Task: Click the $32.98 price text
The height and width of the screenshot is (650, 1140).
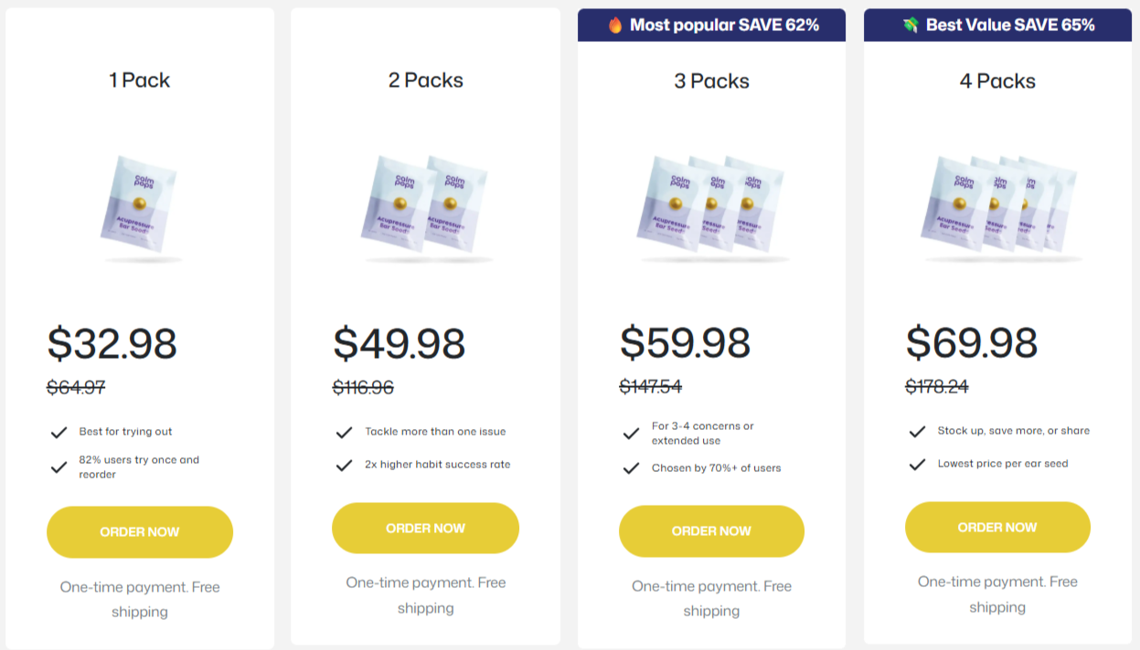Action: click(x=112, y=345)
